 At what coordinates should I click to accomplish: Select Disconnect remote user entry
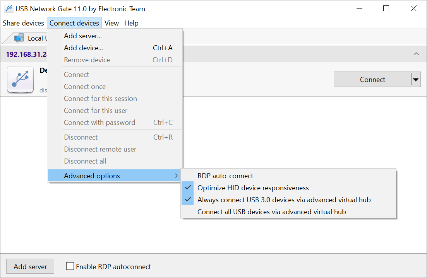click(x=115, y=149)
